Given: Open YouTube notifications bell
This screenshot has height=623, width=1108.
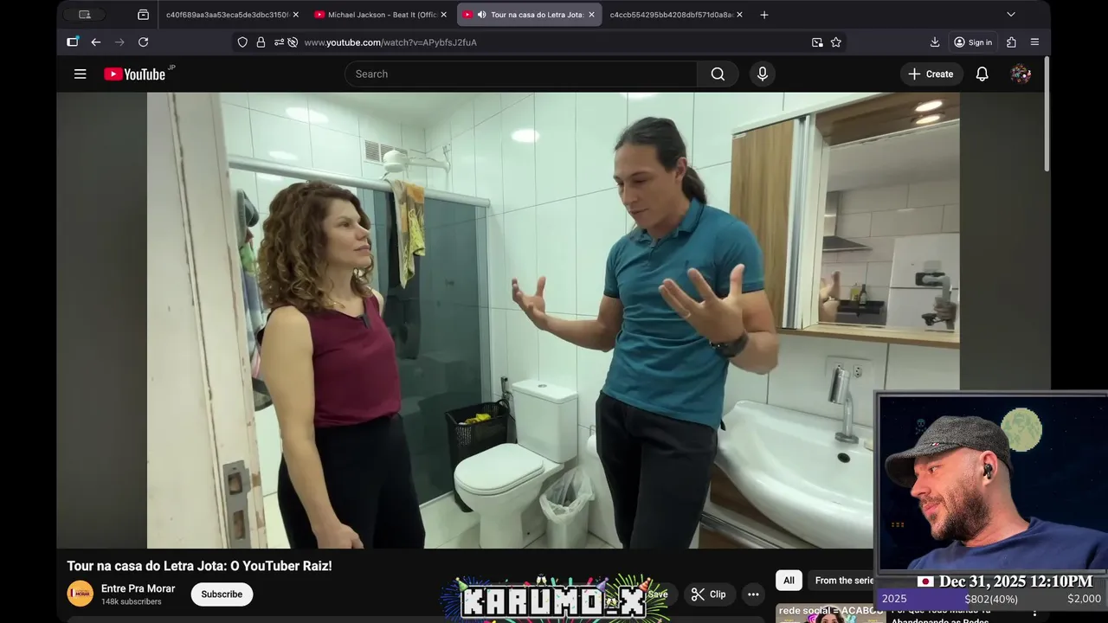Looking at the screenshot, I should [x=982, y=74].
